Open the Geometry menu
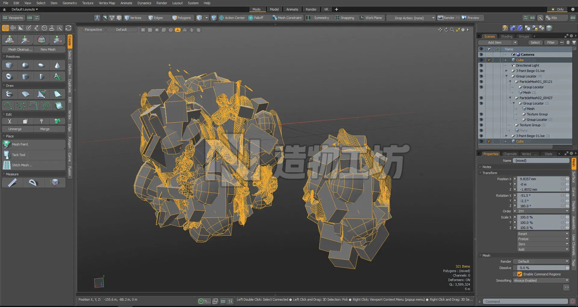The image size is (578, 307). [70, 3]
